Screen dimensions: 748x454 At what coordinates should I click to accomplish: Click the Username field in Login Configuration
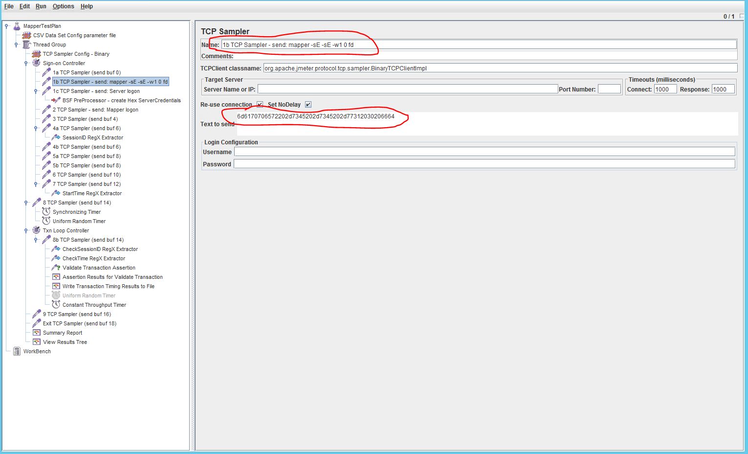pos(484,151)
